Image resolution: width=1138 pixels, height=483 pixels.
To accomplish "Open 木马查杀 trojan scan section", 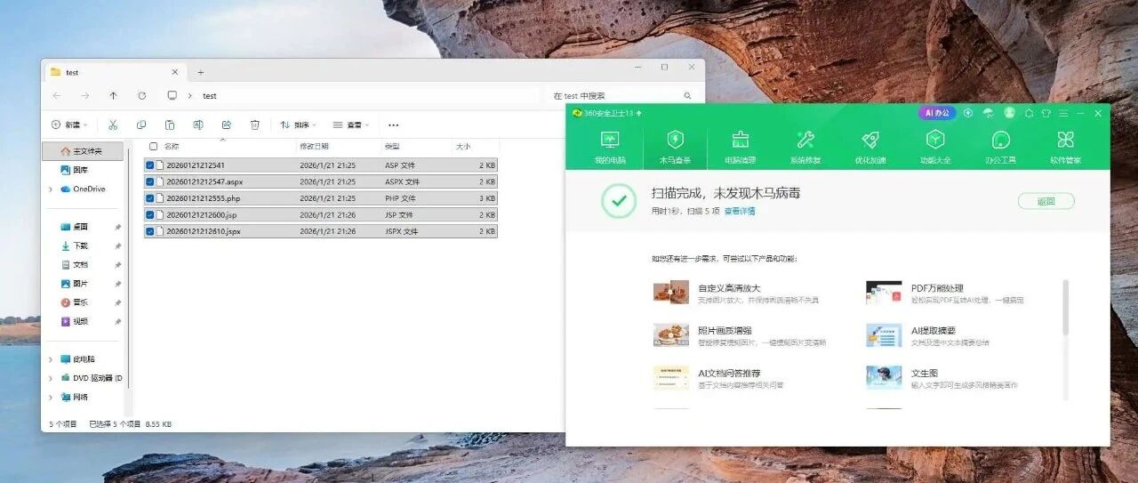I will pos(675,148).
